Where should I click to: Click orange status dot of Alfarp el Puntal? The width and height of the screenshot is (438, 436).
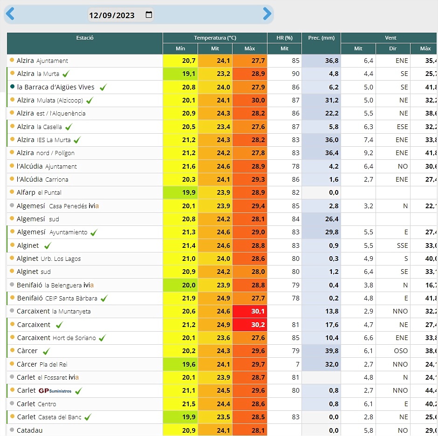tap(12, 191)
